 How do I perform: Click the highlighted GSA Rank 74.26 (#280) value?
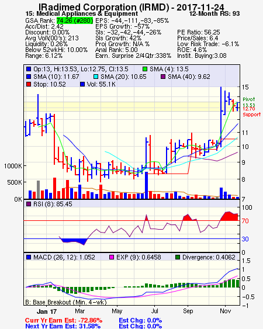74,20
